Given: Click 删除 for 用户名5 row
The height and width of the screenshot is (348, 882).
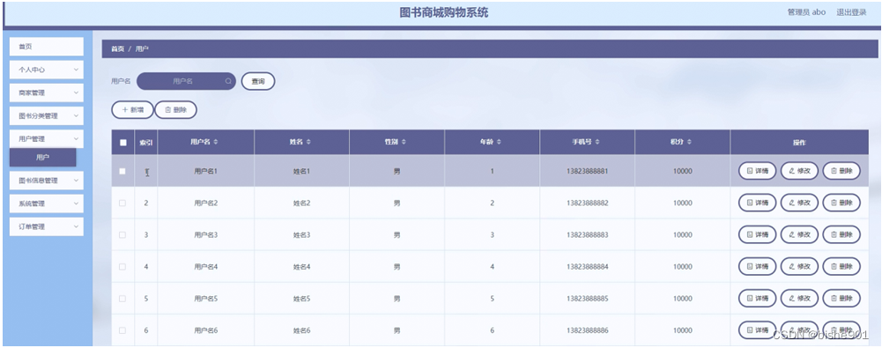Looking at the screenshot, I should (841, 299).
